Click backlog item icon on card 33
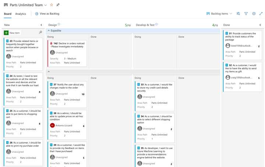Image resolution: width=265 pixels, height=167 pixels. [138, 84]
